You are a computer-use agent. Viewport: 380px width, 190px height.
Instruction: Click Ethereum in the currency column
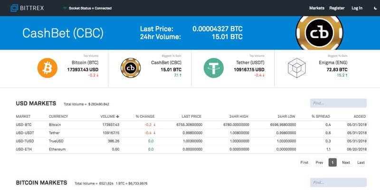click(x=57, y=149)
